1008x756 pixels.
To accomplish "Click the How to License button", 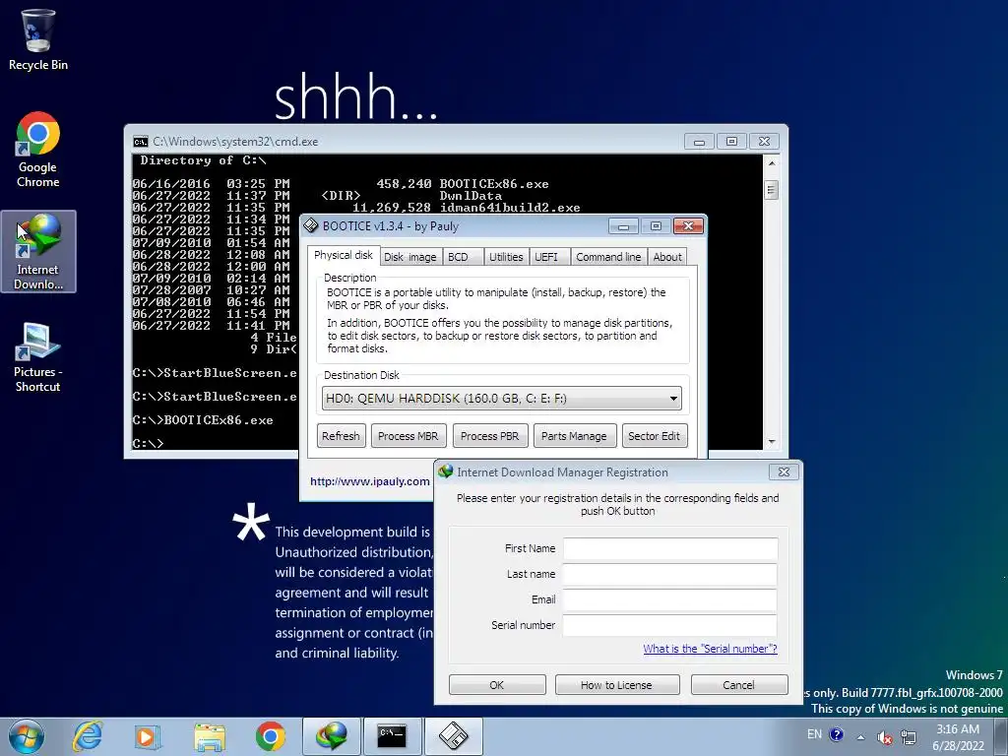I will point(616,685).
